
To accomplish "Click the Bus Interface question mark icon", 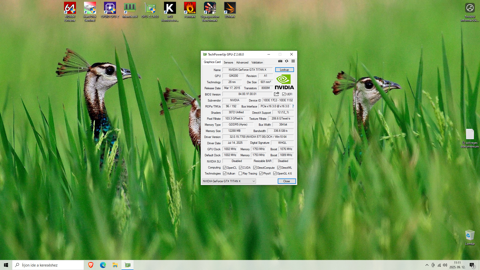I will [293, 106].
